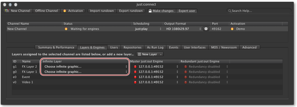
Task: Click the Demo activation status
Action: (x=240, y=29)
